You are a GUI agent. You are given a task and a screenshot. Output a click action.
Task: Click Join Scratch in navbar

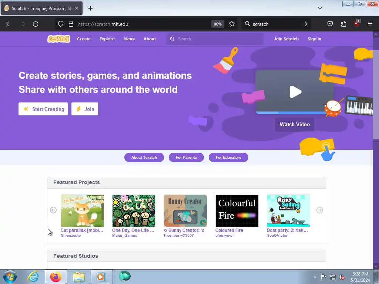(286, 39)
